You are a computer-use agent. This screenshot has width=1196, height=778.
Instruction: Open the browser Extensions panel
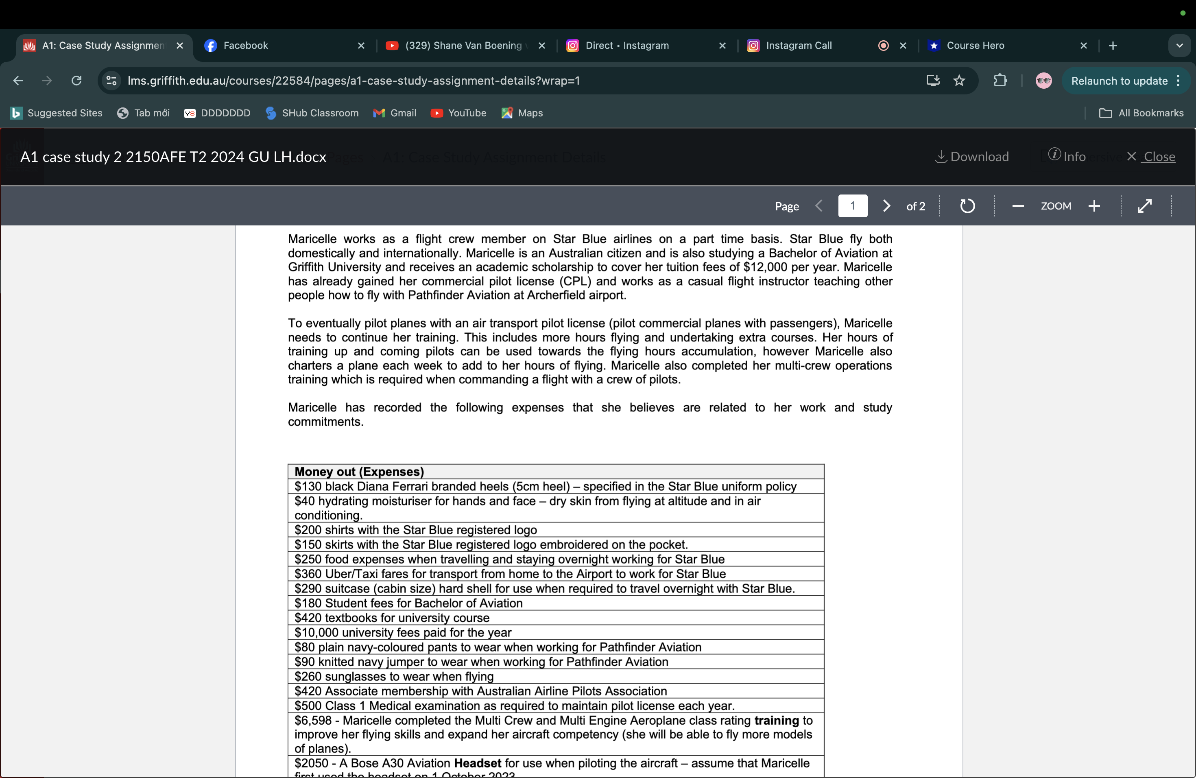(x=1000, y=81)
